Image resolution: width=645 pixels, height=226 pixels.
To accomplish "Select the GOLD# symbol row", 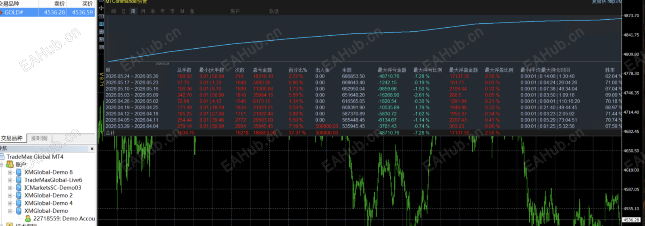I will pyautogui.click(x=48, y=12).
